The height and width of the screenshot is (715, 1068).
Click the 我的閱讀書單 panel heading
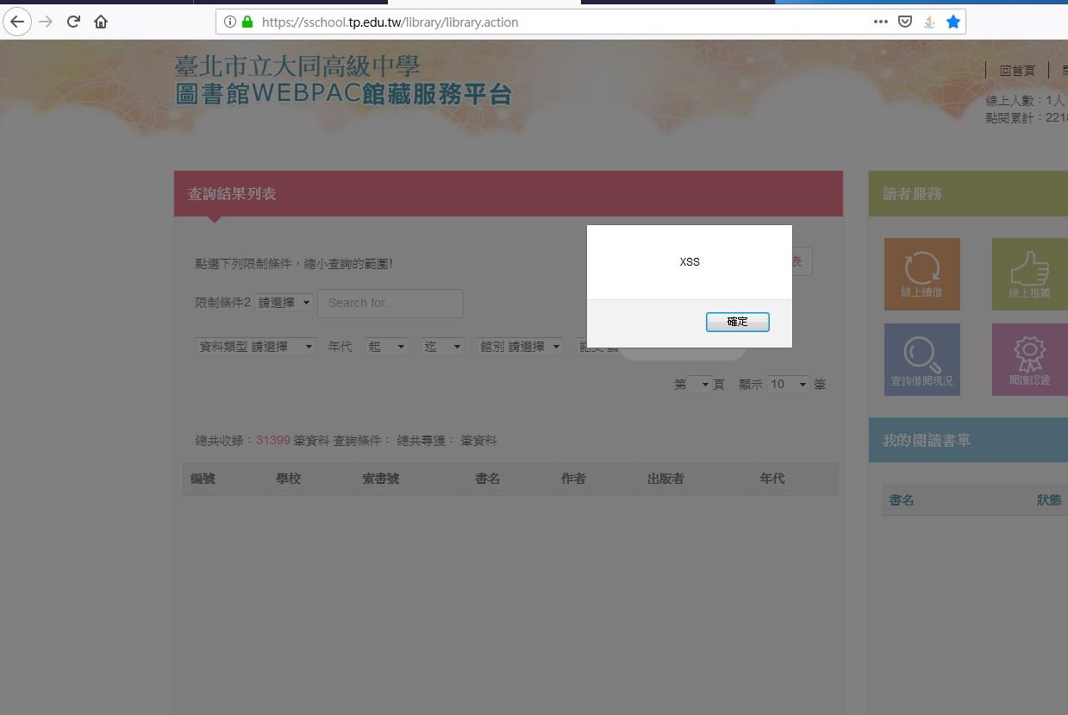927,440
